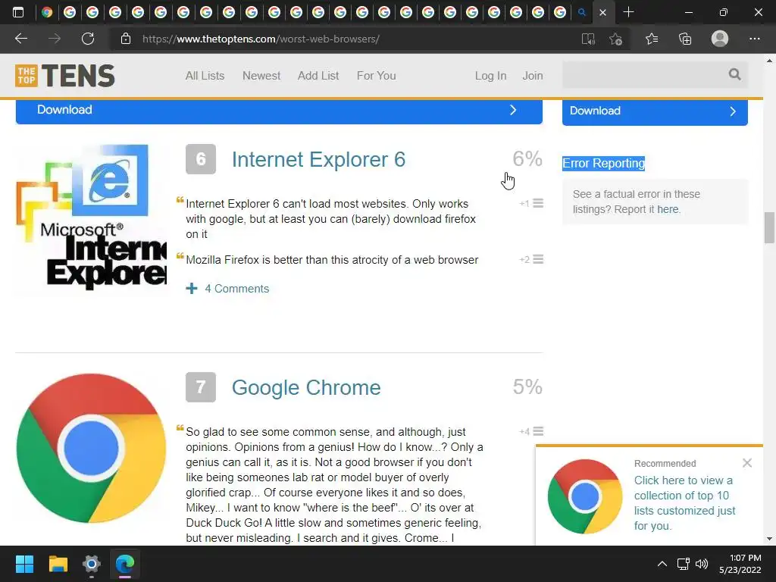Click the large Google Chrome logo image
The height and width of the screenshot is (582, 776).
click(x=91, y=449)
